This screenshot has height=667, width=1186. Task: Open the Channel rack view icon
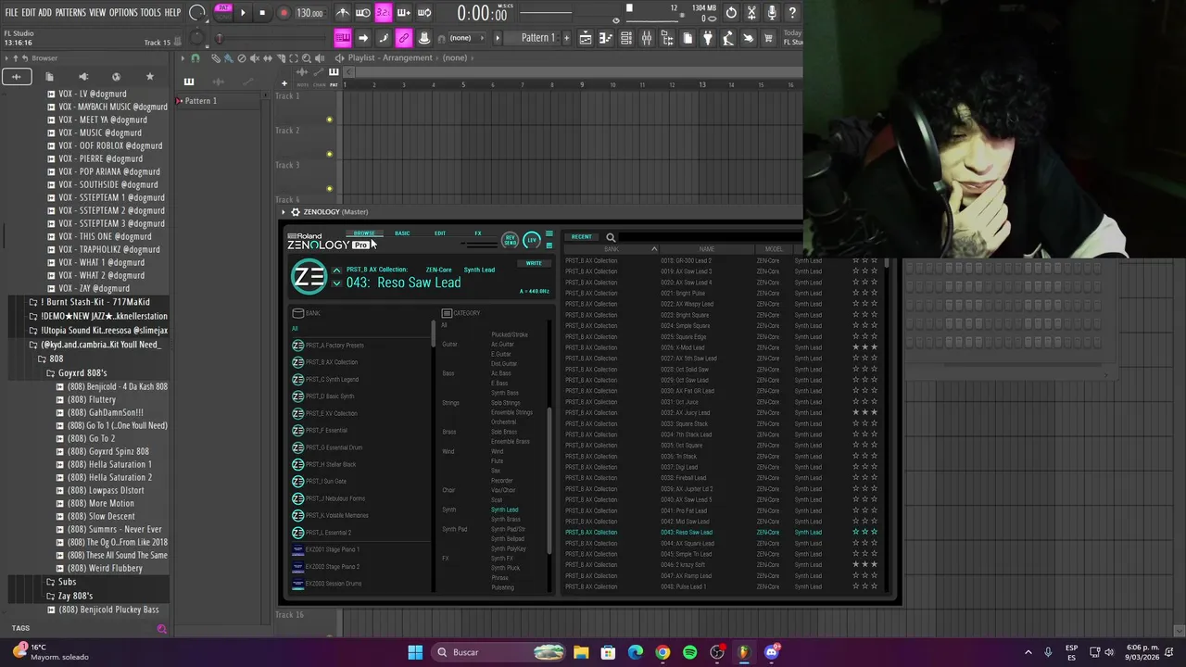coord(626,38)
